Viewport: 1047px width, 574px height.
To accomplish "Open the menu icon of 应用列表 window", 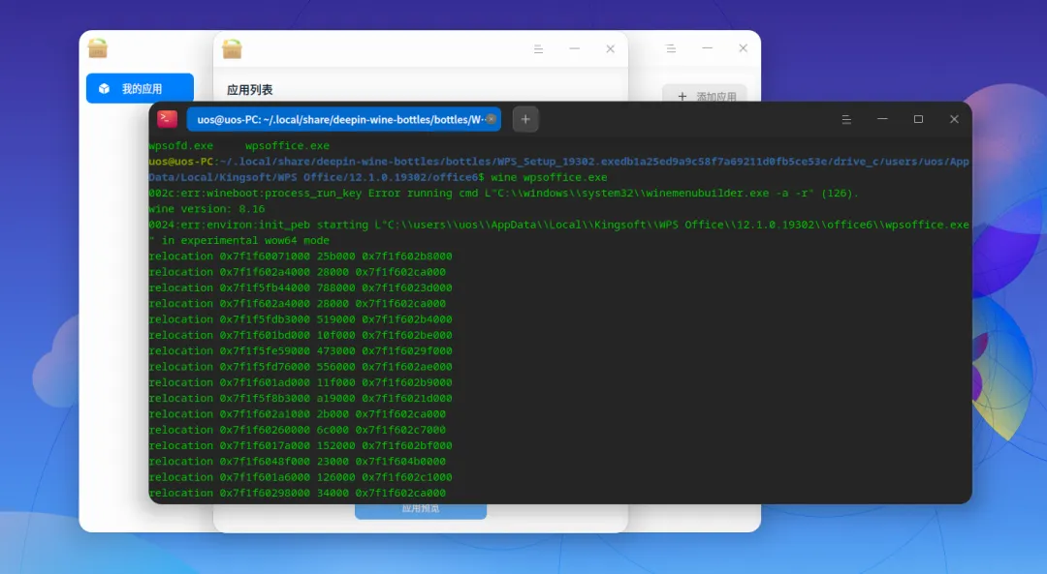I will (538, 48).
